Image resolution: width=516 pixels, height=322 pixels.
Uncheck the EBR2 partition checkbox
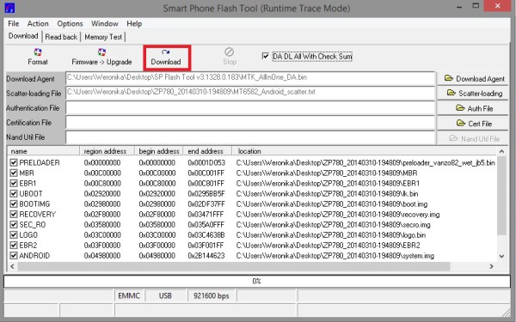(14, 246)
